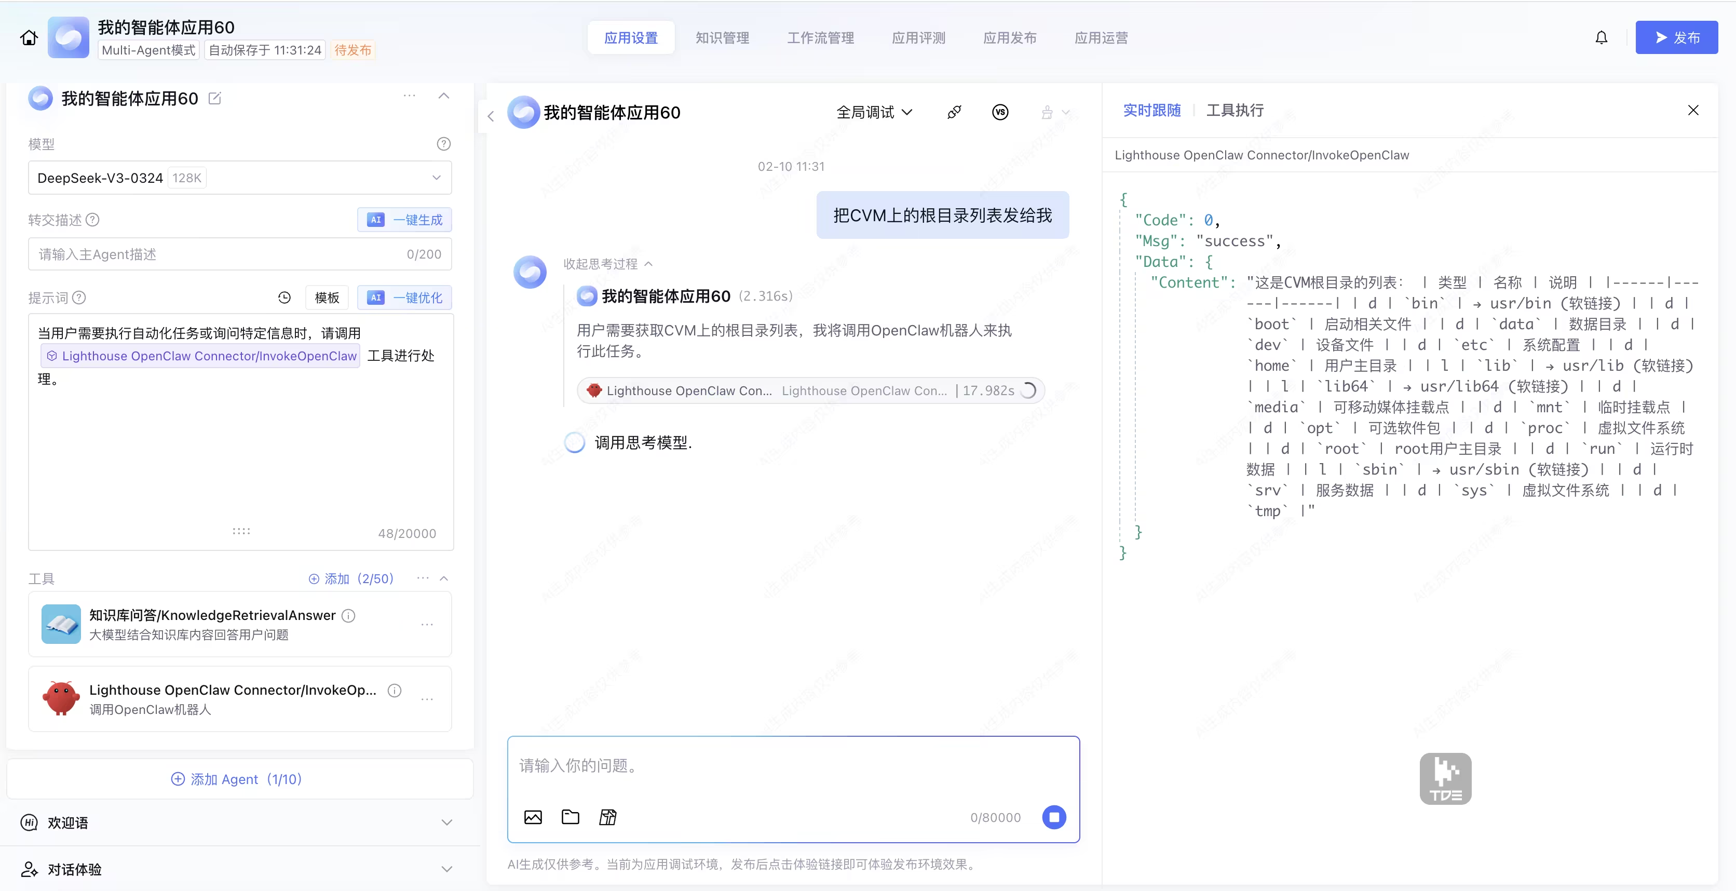Expand the 对话体验 section

point(446,869)
